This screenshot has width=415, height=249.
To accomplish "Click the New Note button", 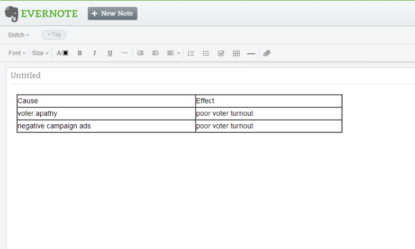I will [x=112, y=13].
